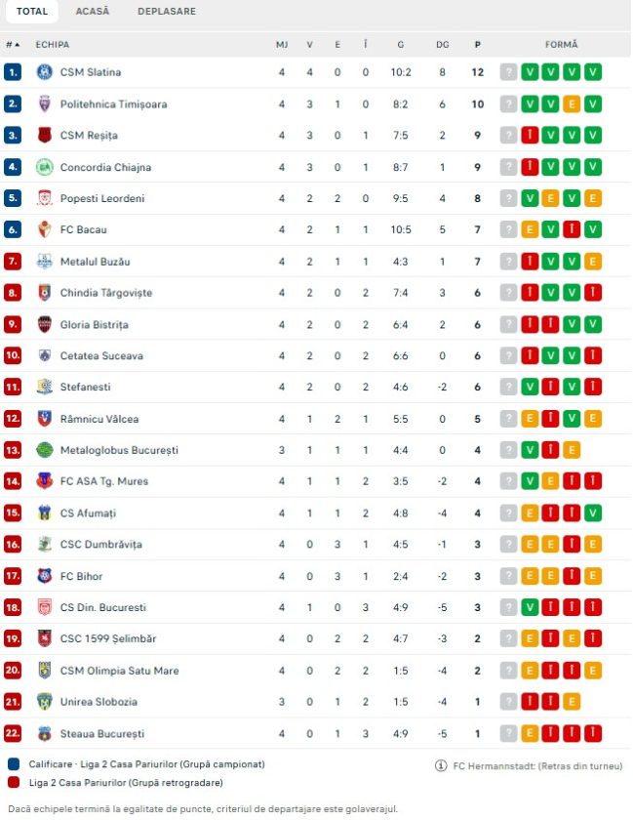Click the FC Bacau club crest
This screenshot has height=820, width=633.
[x=45, y=229]
